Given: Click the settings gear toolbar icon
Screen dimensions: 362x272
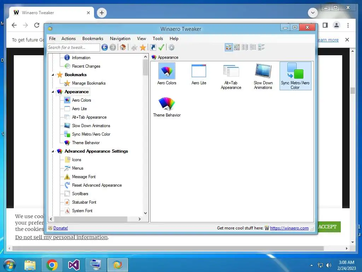Looking at the screenshot, I should (171, 47).
